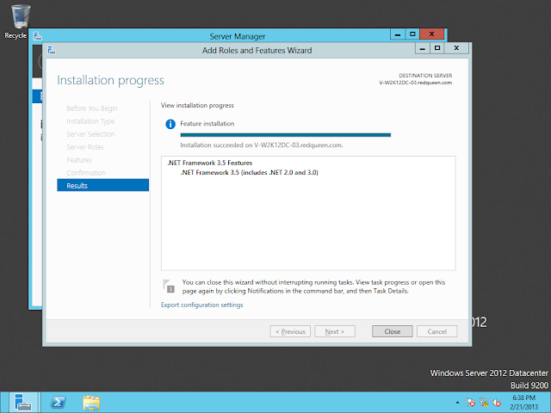Click the muted volume tray icon
551x413 pixels.
coord(497,403)
